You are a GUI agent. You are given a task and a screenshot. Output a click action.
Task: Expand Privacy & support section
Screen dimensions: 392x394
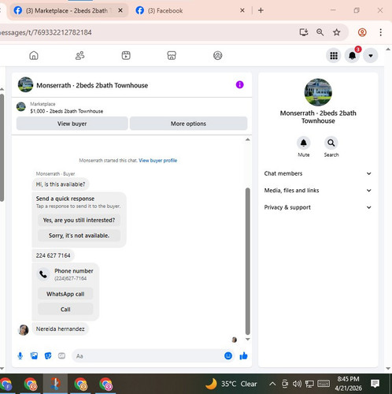[x=318, y=207]
